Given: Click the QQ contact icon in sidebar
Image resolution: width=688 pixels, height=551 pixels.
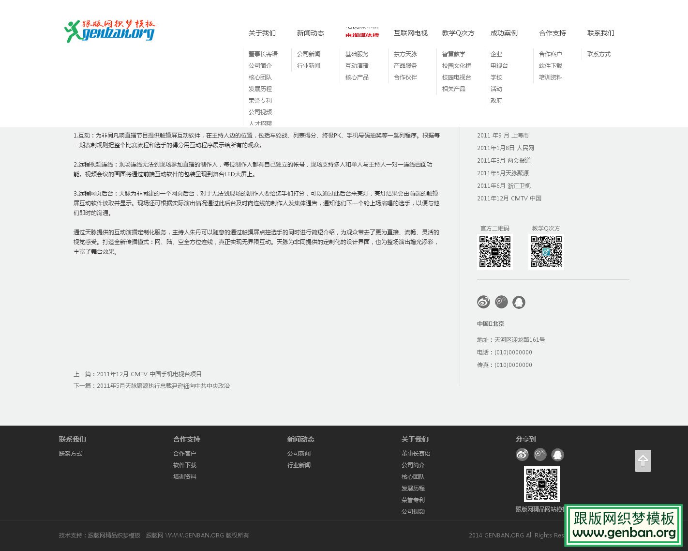Looking at the screenshot, I should point(519,302).
